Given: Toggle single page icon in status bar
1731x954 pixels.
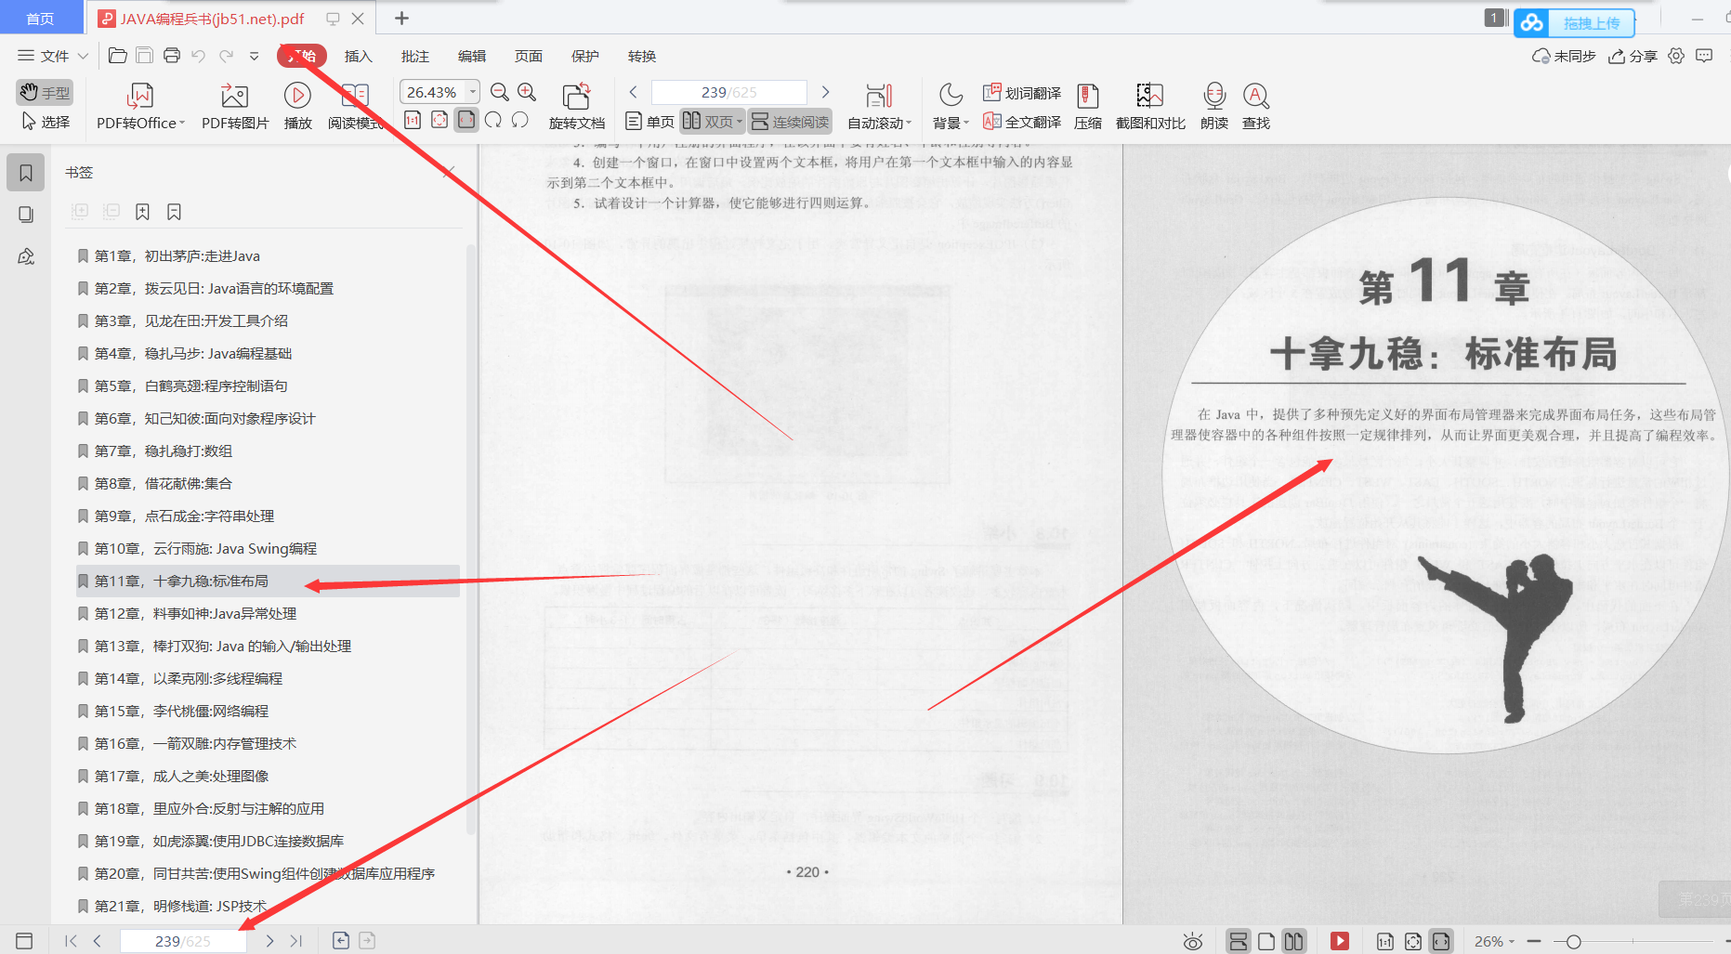Looking at the screenshot, I should click(x=1266, y=941).
